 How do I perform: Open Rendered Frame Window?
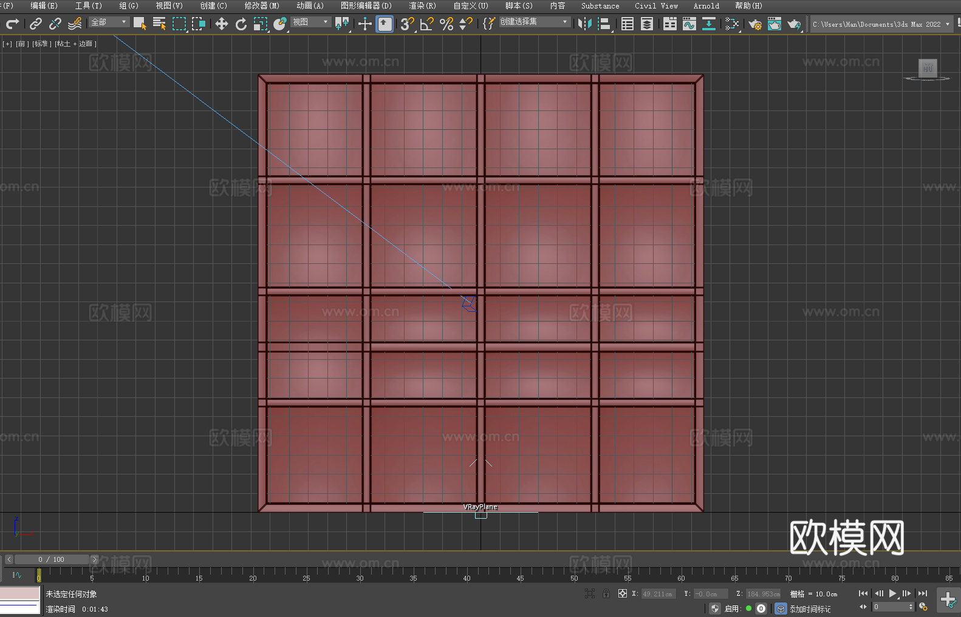tap(775, 24)
